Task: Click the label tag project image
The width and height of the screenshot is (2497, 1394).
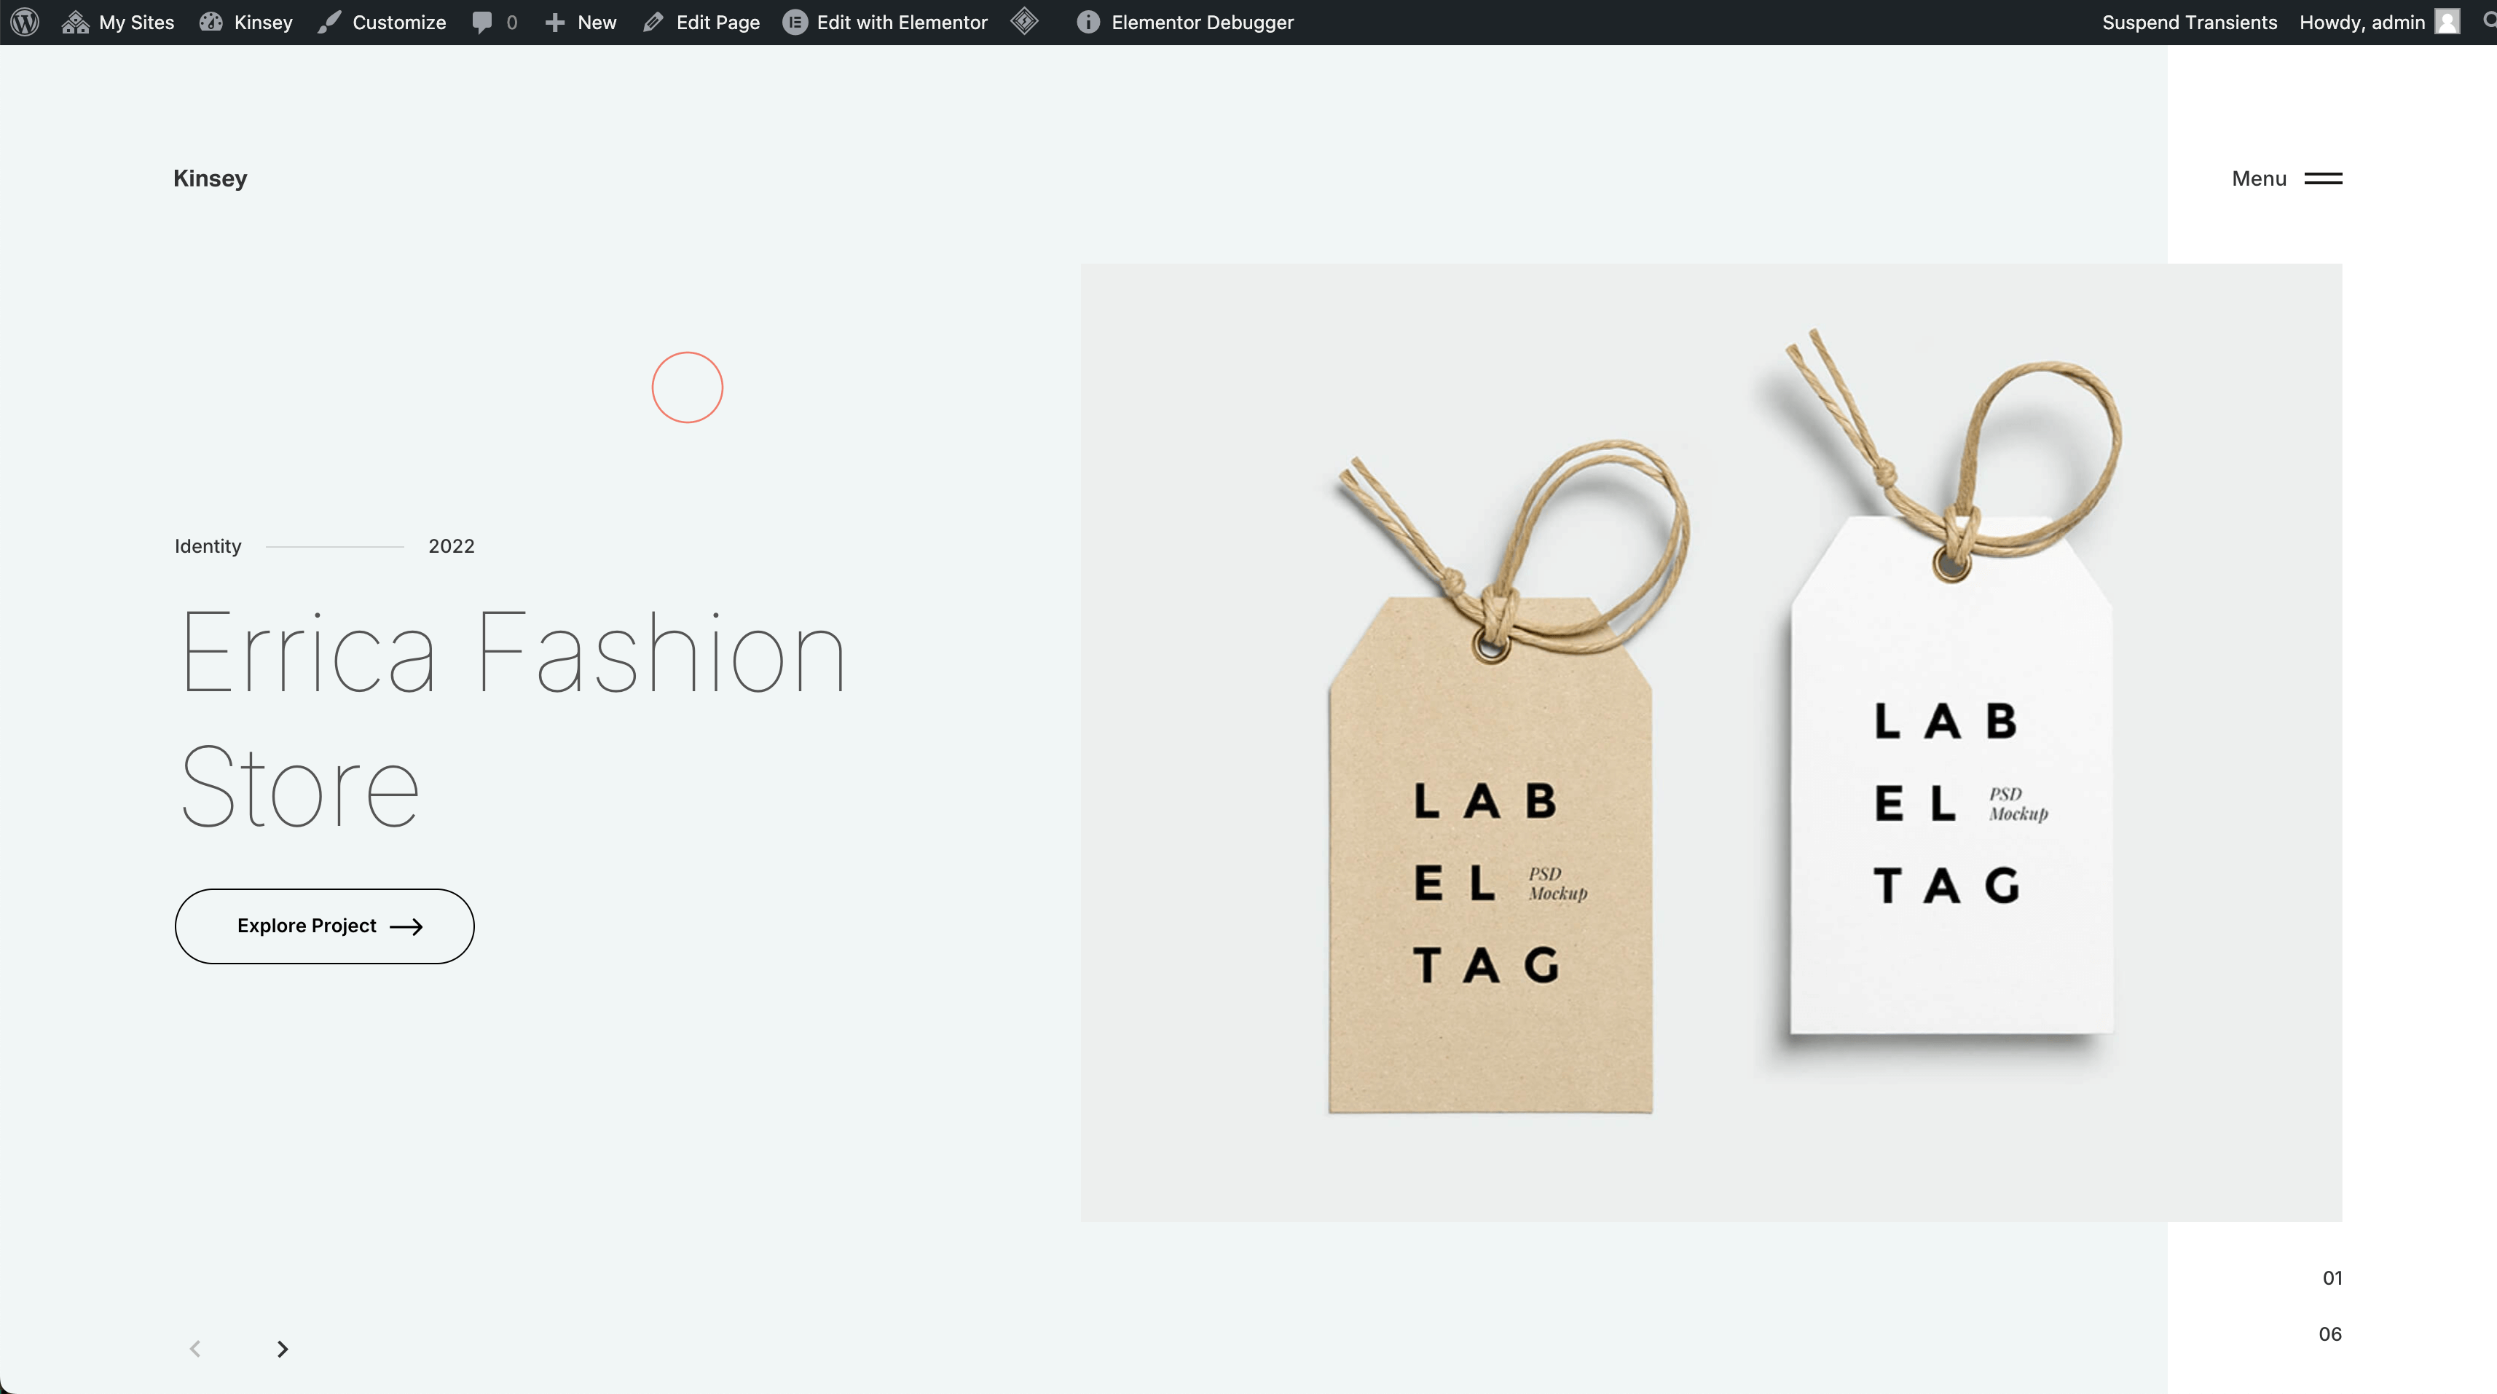Action: pos(1711,741)
